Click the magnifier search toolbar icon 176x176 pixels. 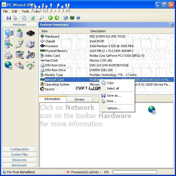tap(42, 18)
